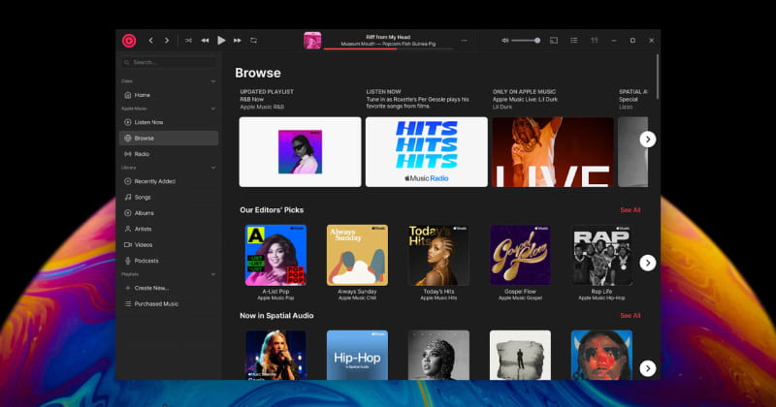Toggle repeat mode in the player
Screen dimensions: 776x407
click(254, 41)
